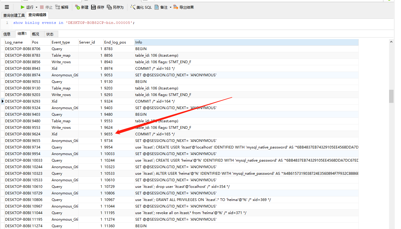Select ALTER USER 'heima'@'%' Info cell
Screen dimensions: 401x229
(246, 174)
